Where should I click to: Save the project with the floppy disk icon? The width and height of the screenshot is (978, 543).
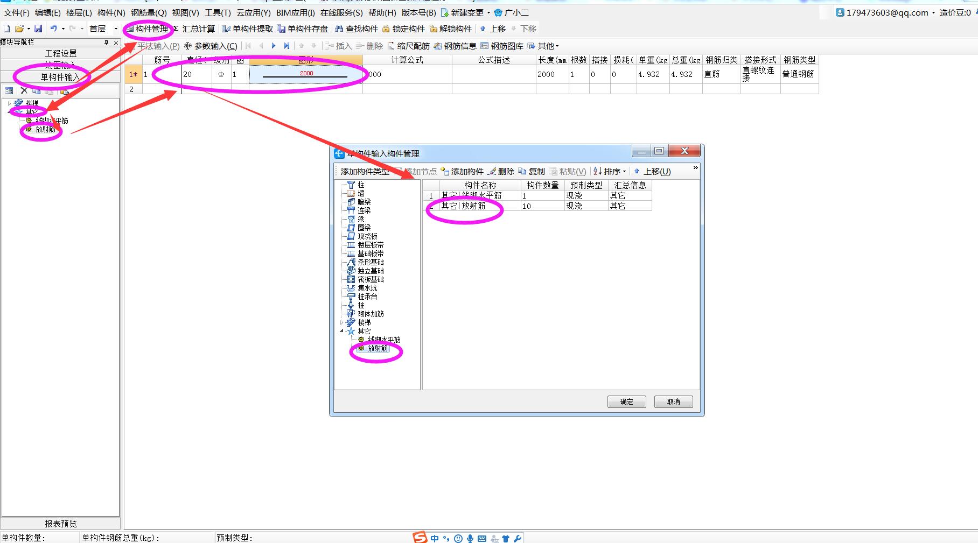(x=38, y=29)
